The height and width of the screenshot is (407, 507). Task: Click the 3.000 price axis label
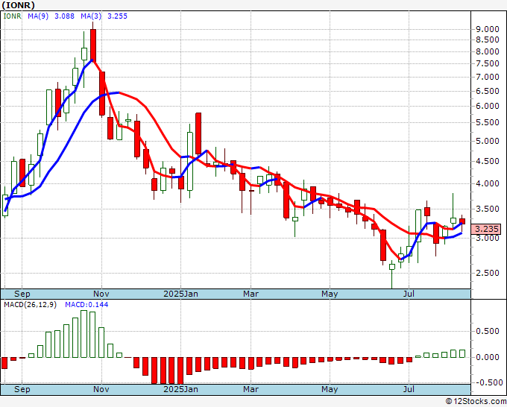click(x=488, y=238)
